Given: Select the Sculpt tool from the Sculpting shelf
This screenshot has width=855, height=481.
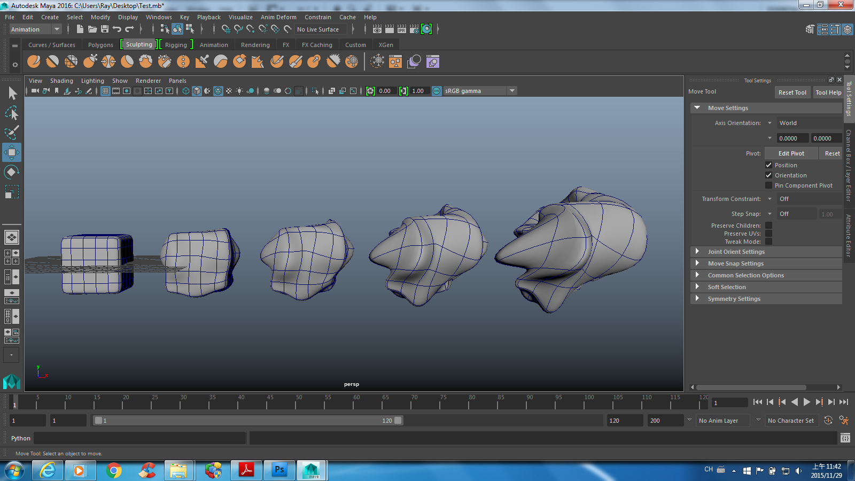Looking at the screenshot, I should [x=34, y=61].
